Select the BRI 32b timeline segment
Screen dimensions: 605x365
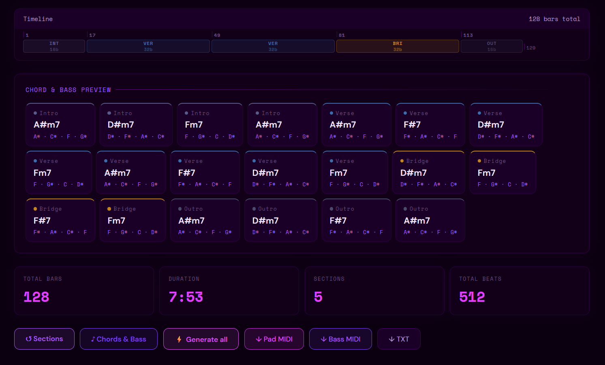point(398,46)
